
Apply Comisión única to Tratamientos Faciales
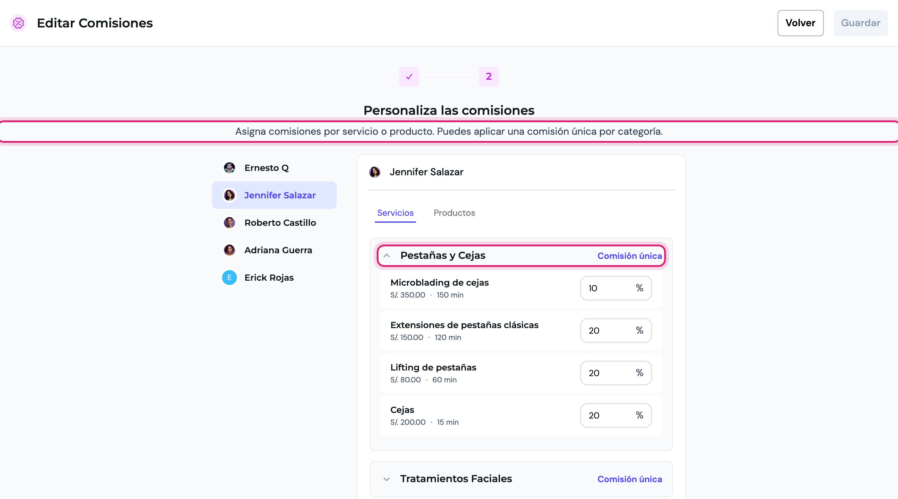pos(630,479)
